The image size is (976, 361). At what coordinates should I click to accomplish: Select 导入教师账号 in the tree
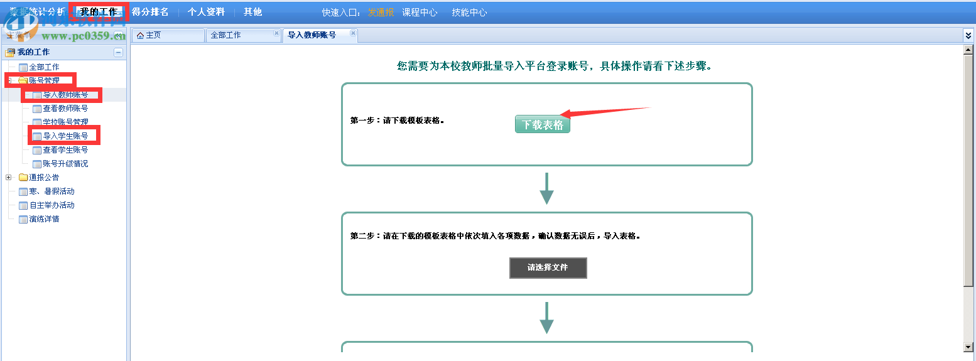click(65, 95)
